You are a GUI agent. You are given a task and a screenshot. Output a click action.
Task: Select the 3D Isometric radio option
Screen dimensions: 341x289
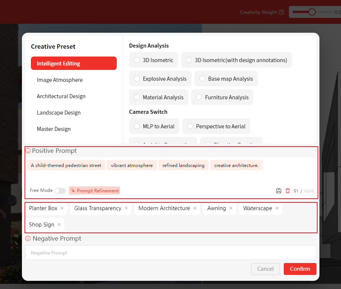[137, 60]
